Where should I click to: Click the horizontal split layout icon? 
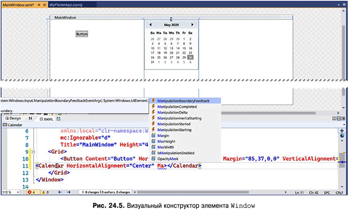click(x=338, y=119)
